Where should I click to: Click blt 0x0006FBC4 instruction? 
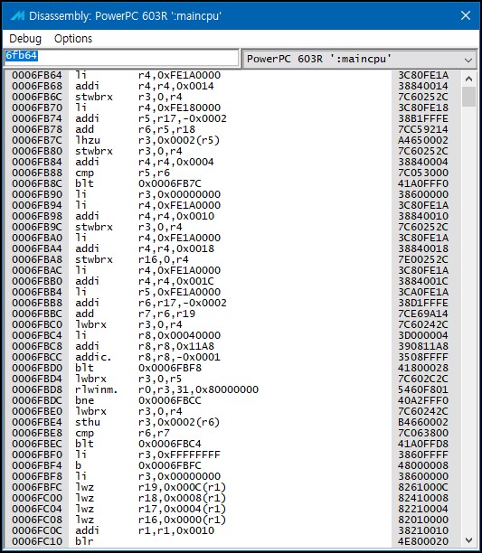[x=138, y=444]
